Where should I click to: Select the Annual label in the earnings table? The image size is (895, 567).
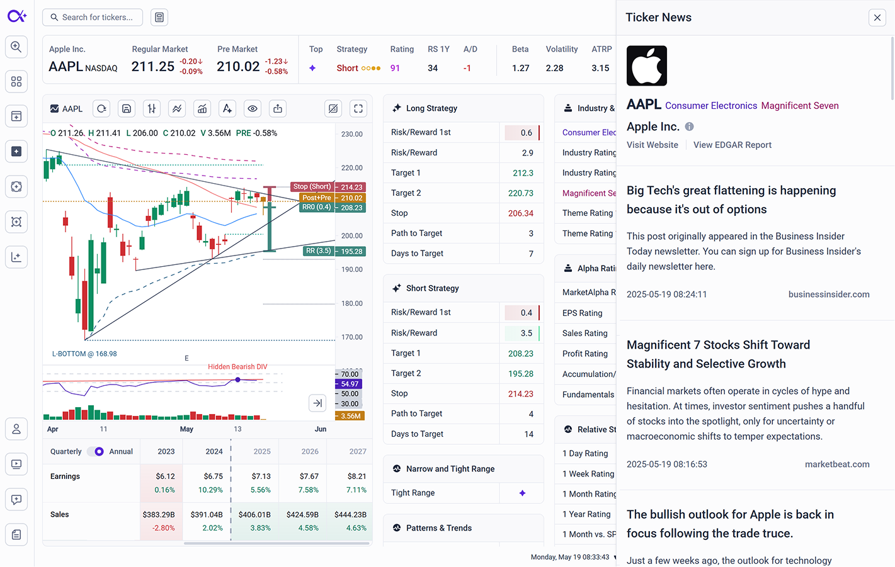[x=121, y=452]
